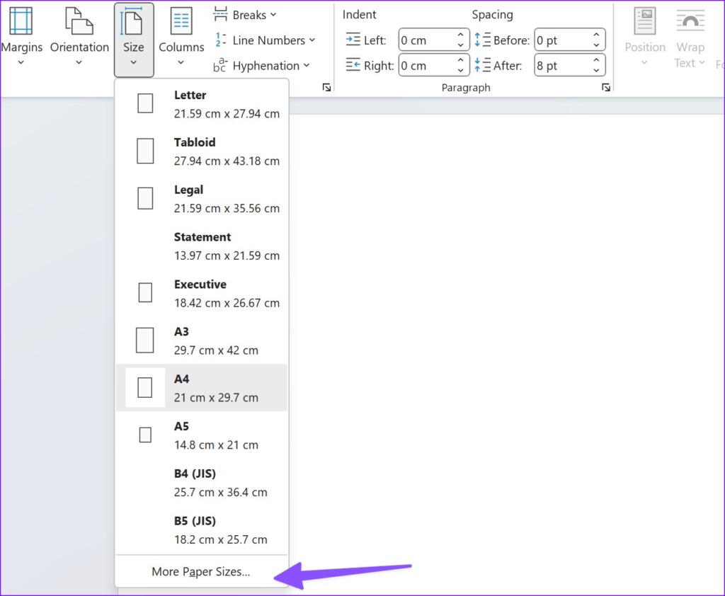Image resolution: width=725 pixels, height=596 pixels.
Task: Open the Paragraph settings dialog launcher
Action: pyautogui.click(x=606, y=86)
